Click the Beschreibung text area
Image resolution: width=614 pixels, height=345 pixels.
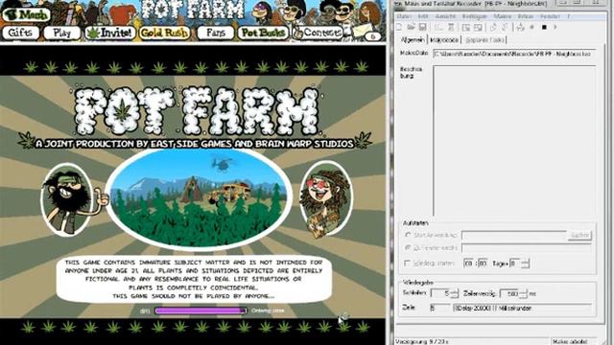514,141
